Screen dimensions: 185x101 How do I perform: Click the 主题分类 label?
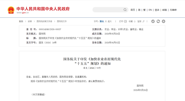97,29
